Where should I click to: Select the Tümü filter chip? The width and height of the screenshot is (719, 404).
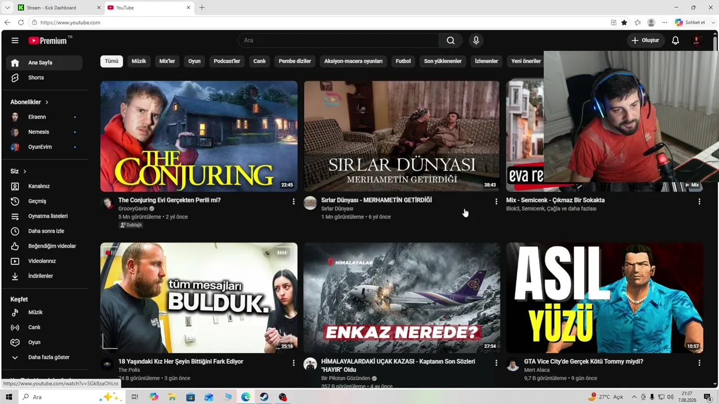pos(112,61)
